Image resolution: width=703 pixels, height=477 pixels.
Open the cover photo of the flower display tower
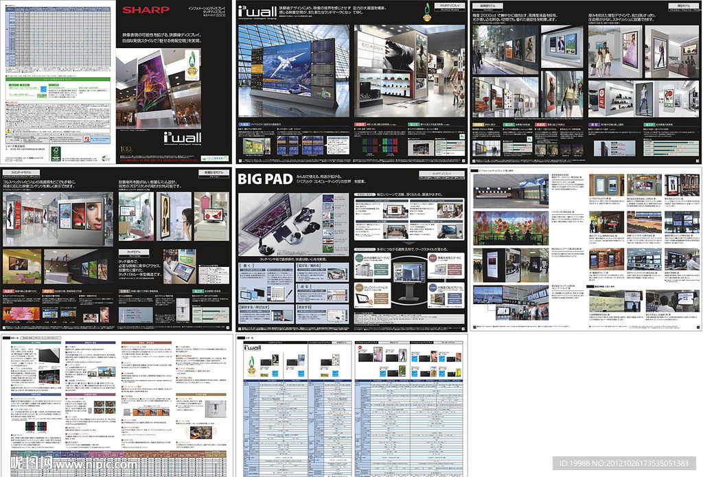(159, 89)
